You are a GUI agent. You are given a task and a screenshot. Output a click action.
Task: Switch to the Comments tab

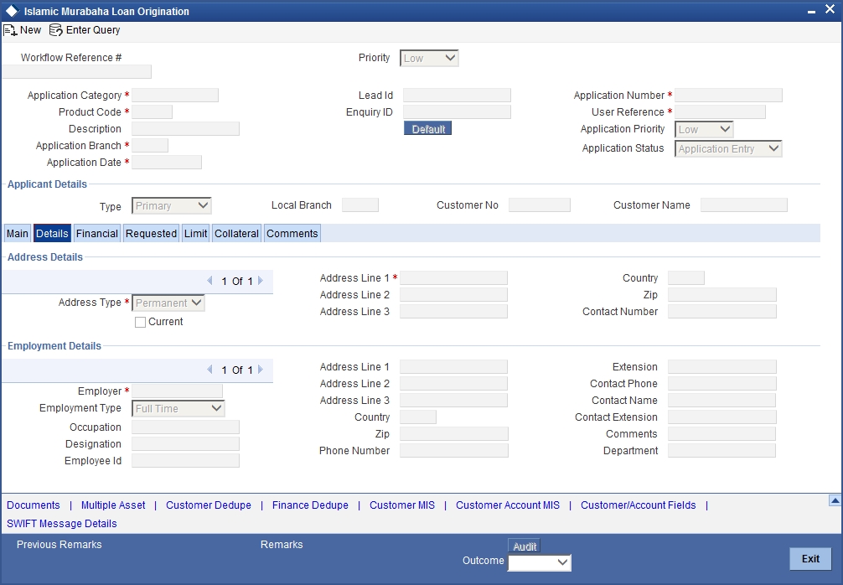point(292,233)
